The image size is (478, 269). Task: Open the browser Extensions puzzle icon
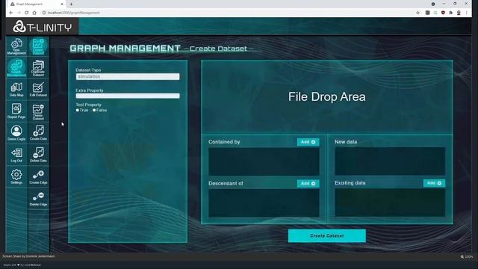coord(451,13)
